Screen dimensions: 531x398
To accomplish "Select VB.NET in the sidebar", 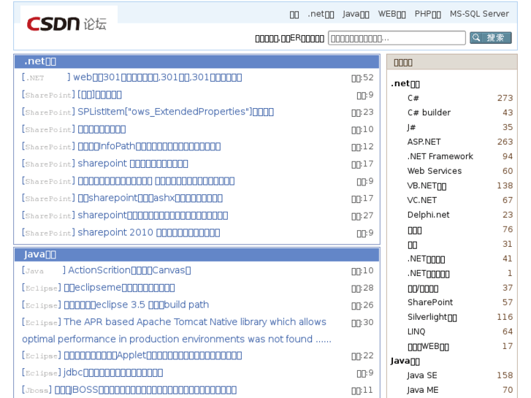I will tap(427, 185).
